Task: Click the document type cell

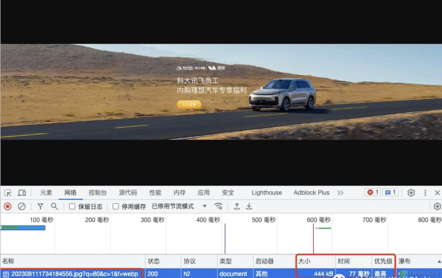Action: (235, 273)
